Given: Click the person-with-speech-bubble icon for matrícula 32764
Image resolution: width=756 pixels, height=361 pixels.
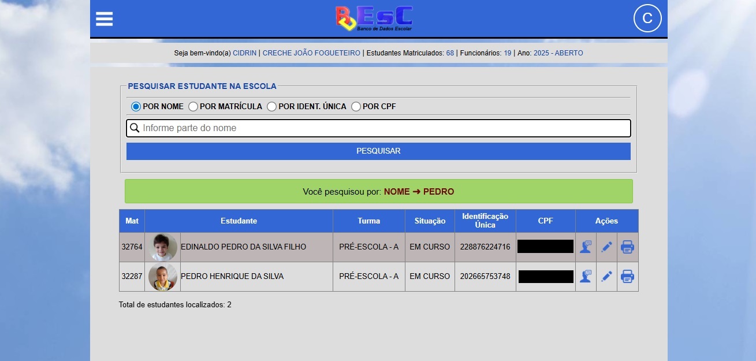Looking at the screenshot, I should (x=586, y=247).
